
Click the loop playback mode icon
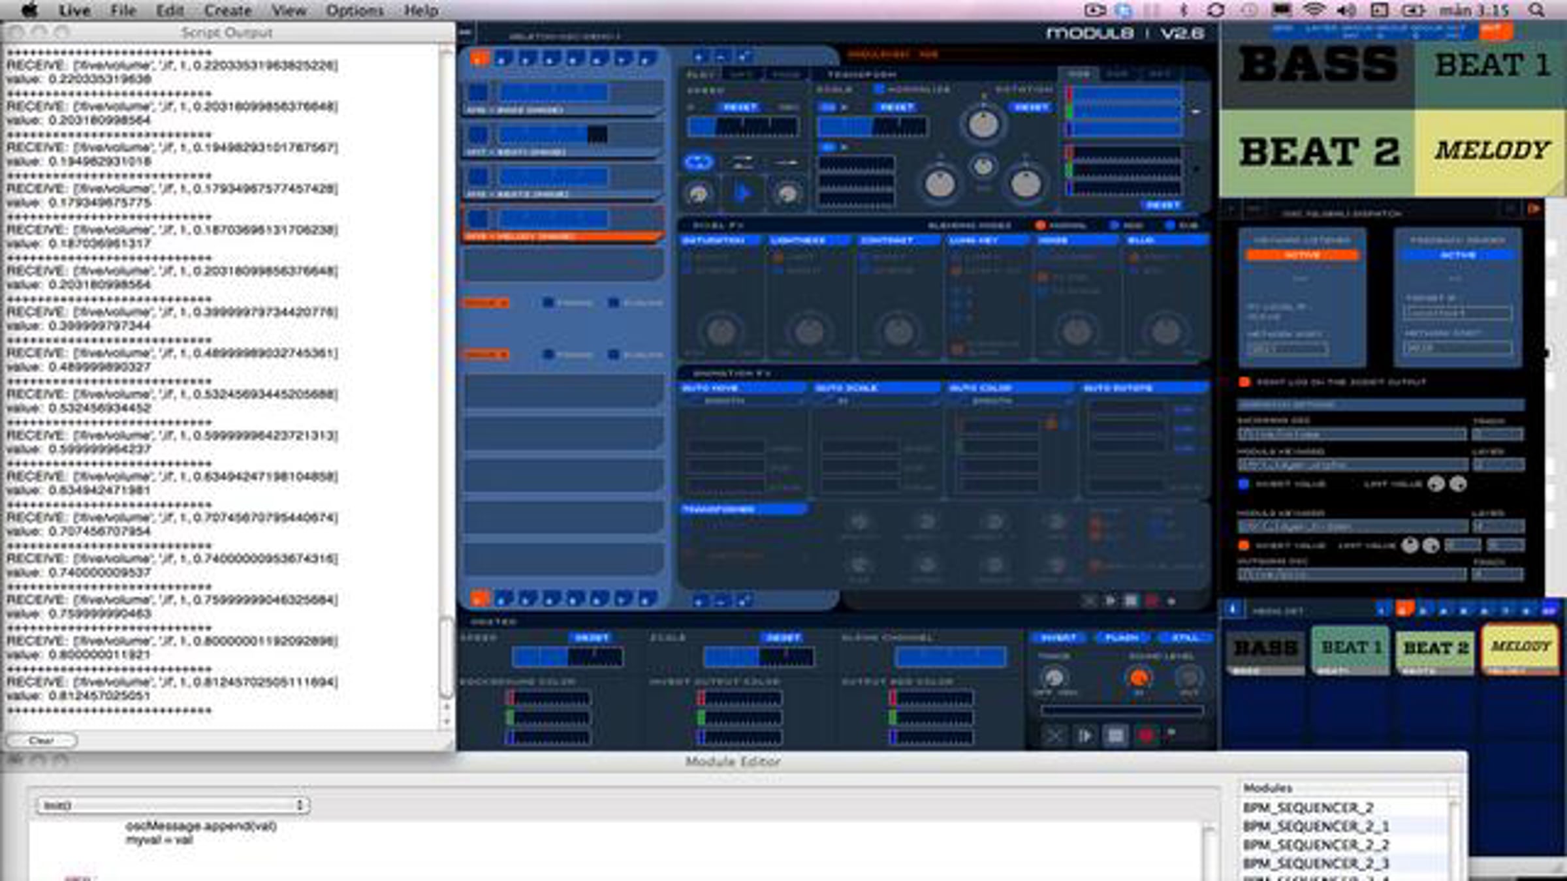[x=699, y=162]
